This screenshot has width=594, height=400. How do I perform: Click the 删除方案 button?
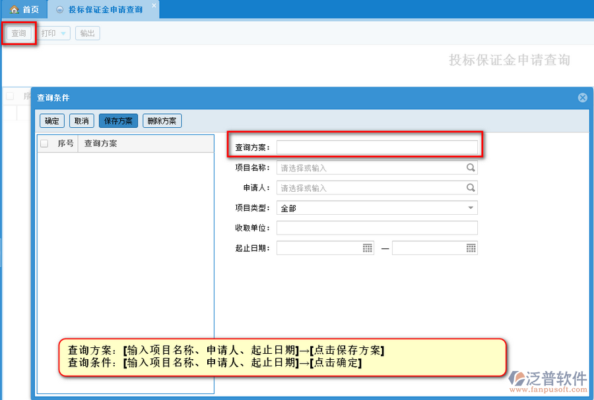click(162, 121)
